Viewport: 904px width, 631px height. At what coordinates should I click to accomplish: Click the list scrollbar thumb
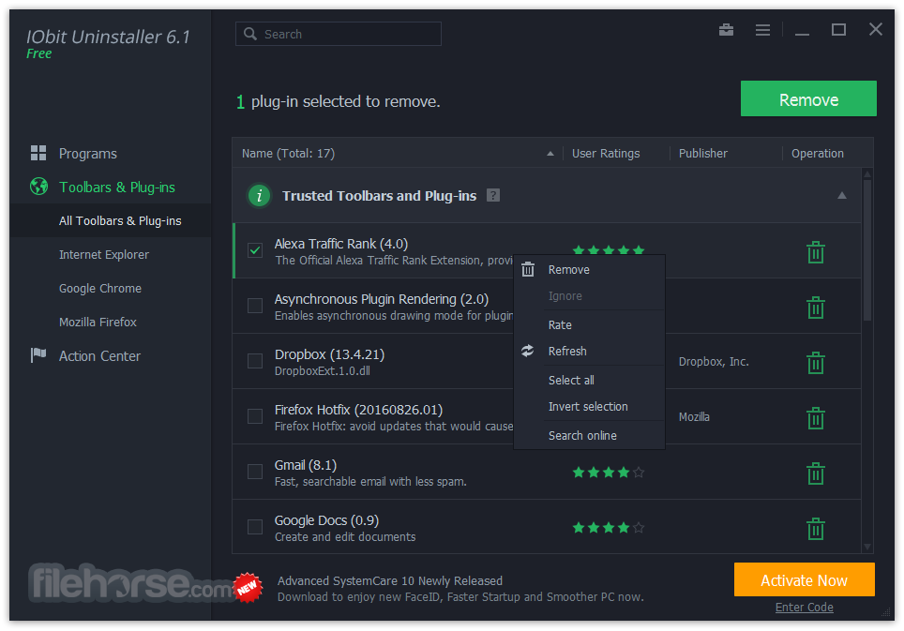point(867,250)
